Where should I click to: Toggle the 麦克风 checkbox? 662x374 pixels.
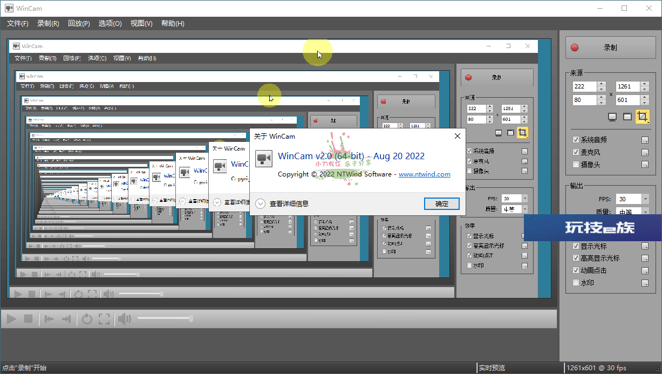576,152
